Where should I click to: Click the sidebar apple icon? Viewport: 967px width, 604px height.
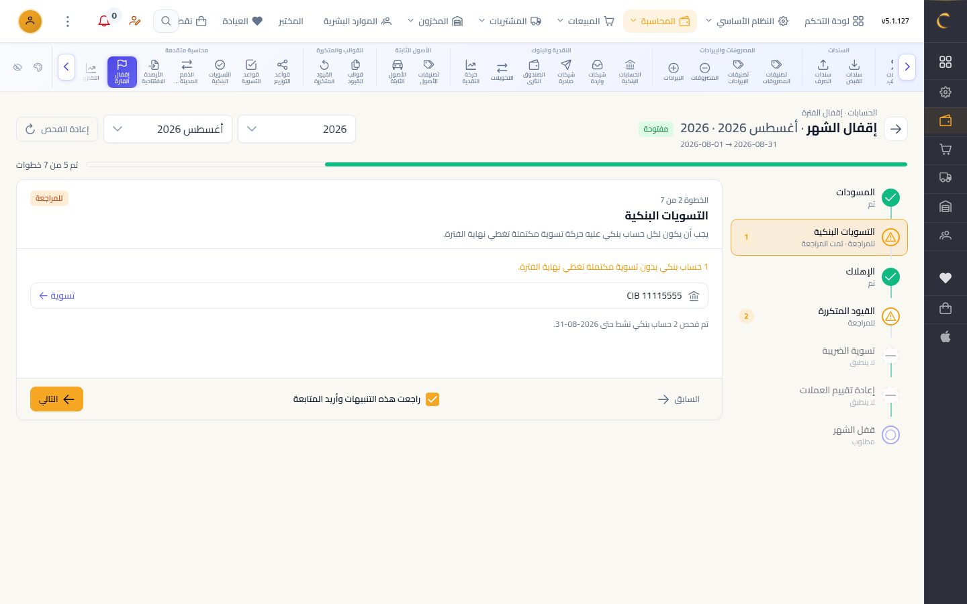click(x=946, y=336)
